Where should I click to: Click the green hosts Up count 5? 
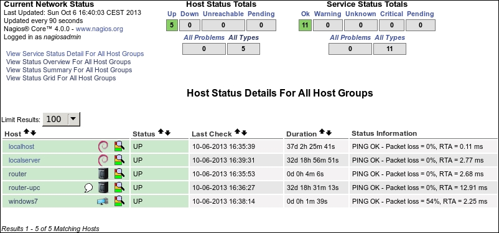[172, 25]
